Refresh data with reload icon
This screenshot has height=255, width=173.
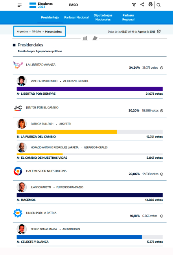[159, 31]
